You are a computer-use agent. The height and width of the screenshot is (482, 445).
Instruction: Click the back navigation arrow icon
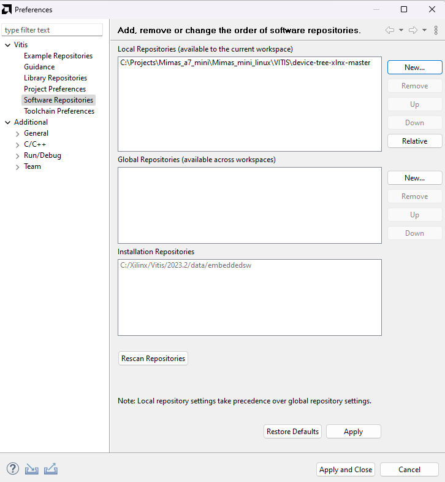[x=390, y=30]
